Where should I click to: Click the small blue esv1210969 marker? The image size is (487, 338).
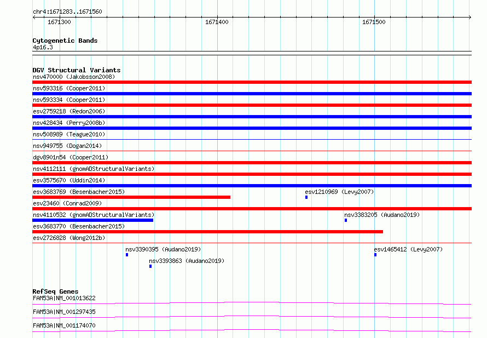pos(306,197)
